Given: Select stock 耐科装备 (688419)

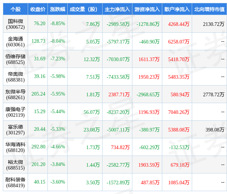Looking at the screenshot, I should (x=15, y=183).
